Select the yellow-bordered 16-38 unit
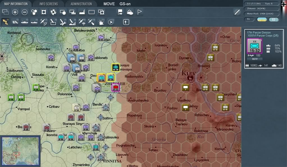The width and height of the screenshot is (287, 167). (x=116, y=67)
